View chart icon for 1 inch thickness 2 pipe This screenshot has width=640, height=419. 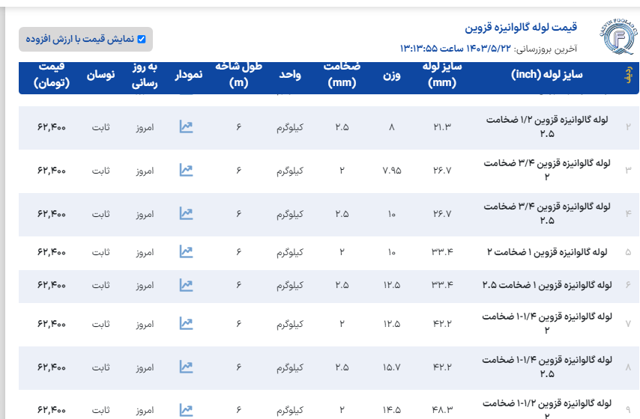pos(186,251)
